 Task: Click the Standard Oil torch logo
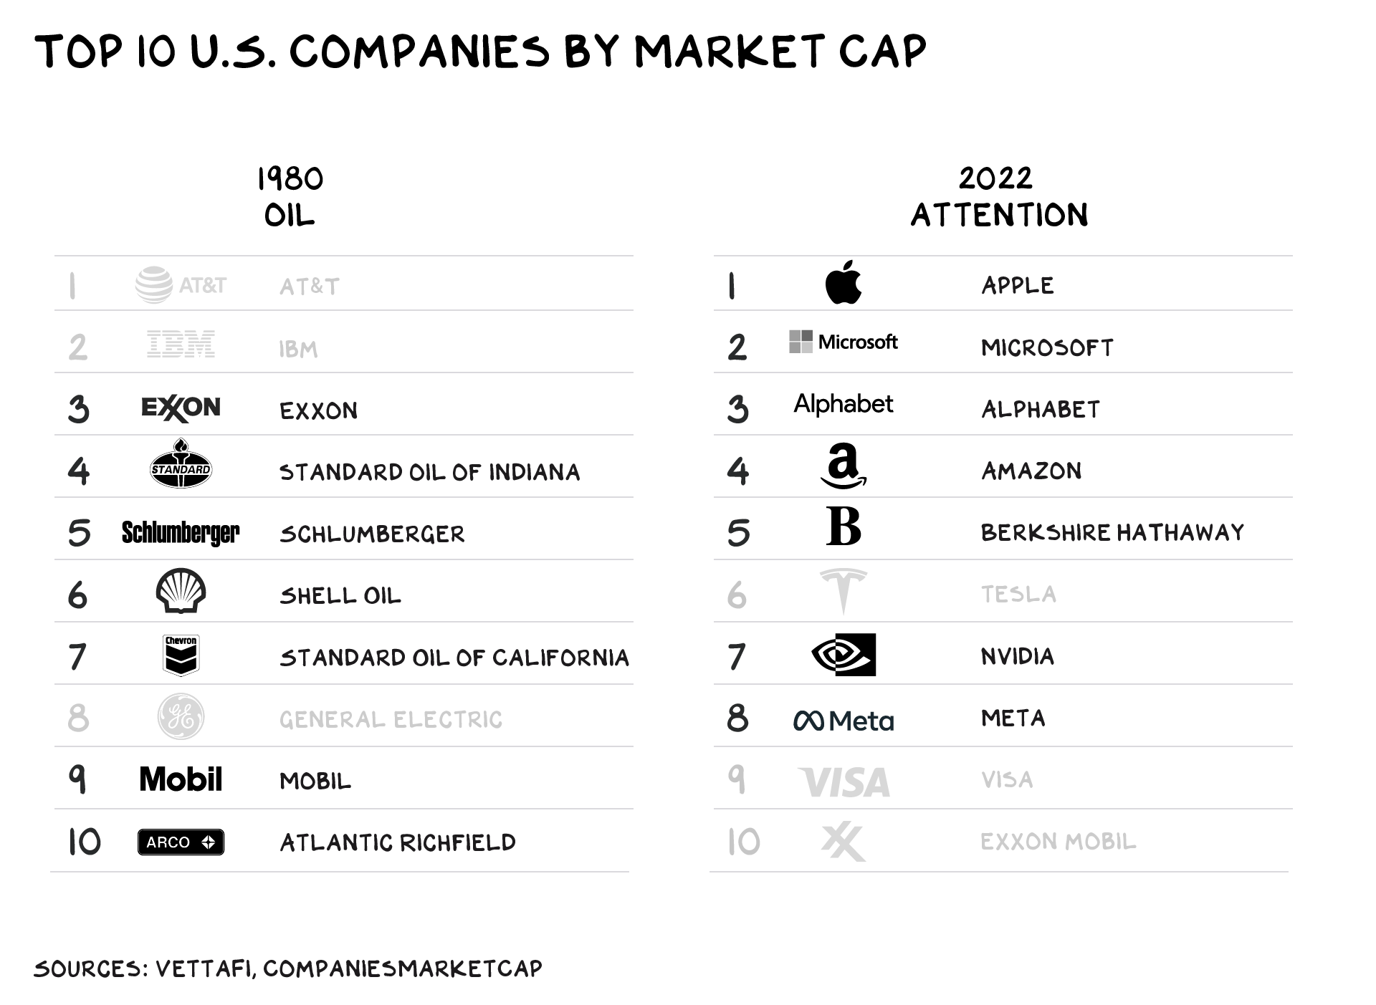(181, 463)
